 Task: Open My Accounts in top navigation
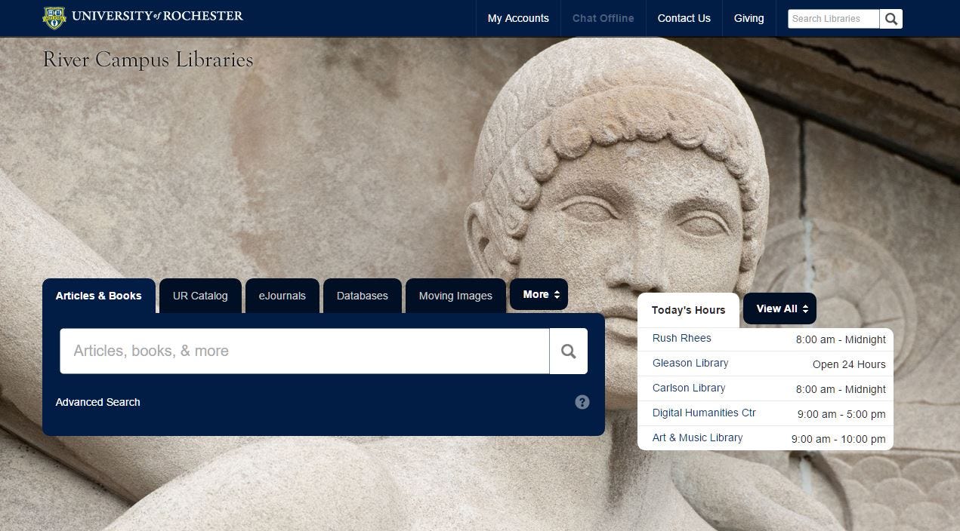tap(518, 18)
